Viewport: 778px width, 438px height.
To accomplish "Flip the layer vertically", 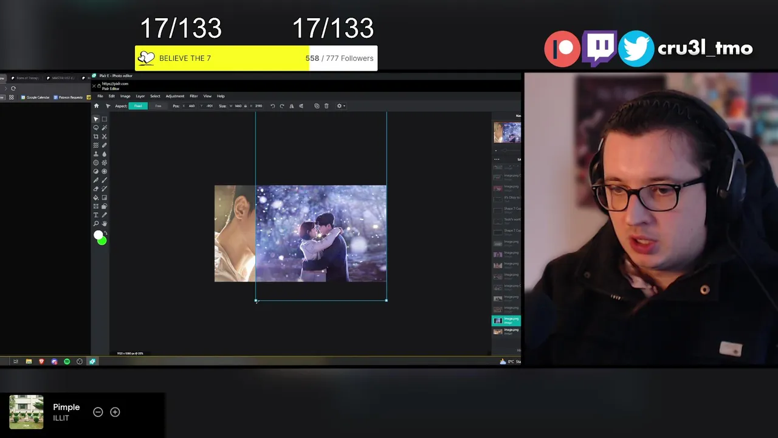I will pos(301,106).
